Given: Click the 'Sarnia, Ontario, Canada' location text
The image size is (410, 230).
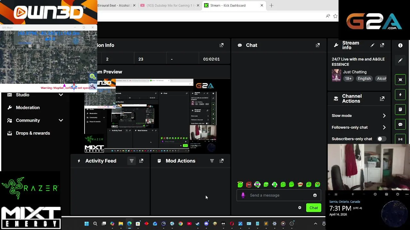Looking at the screenshot, I should 345,202.
